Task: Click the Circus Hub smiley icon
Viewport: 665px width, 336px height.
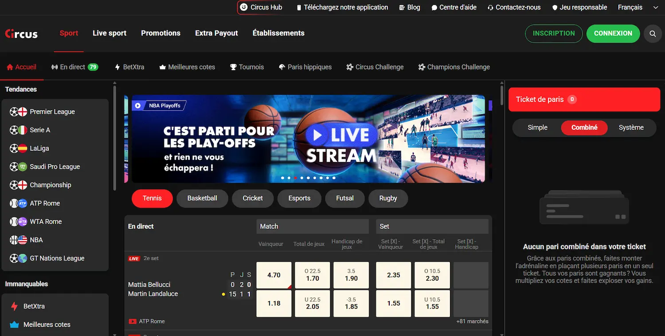Action: pyautogui.click(x=243, y=7)
